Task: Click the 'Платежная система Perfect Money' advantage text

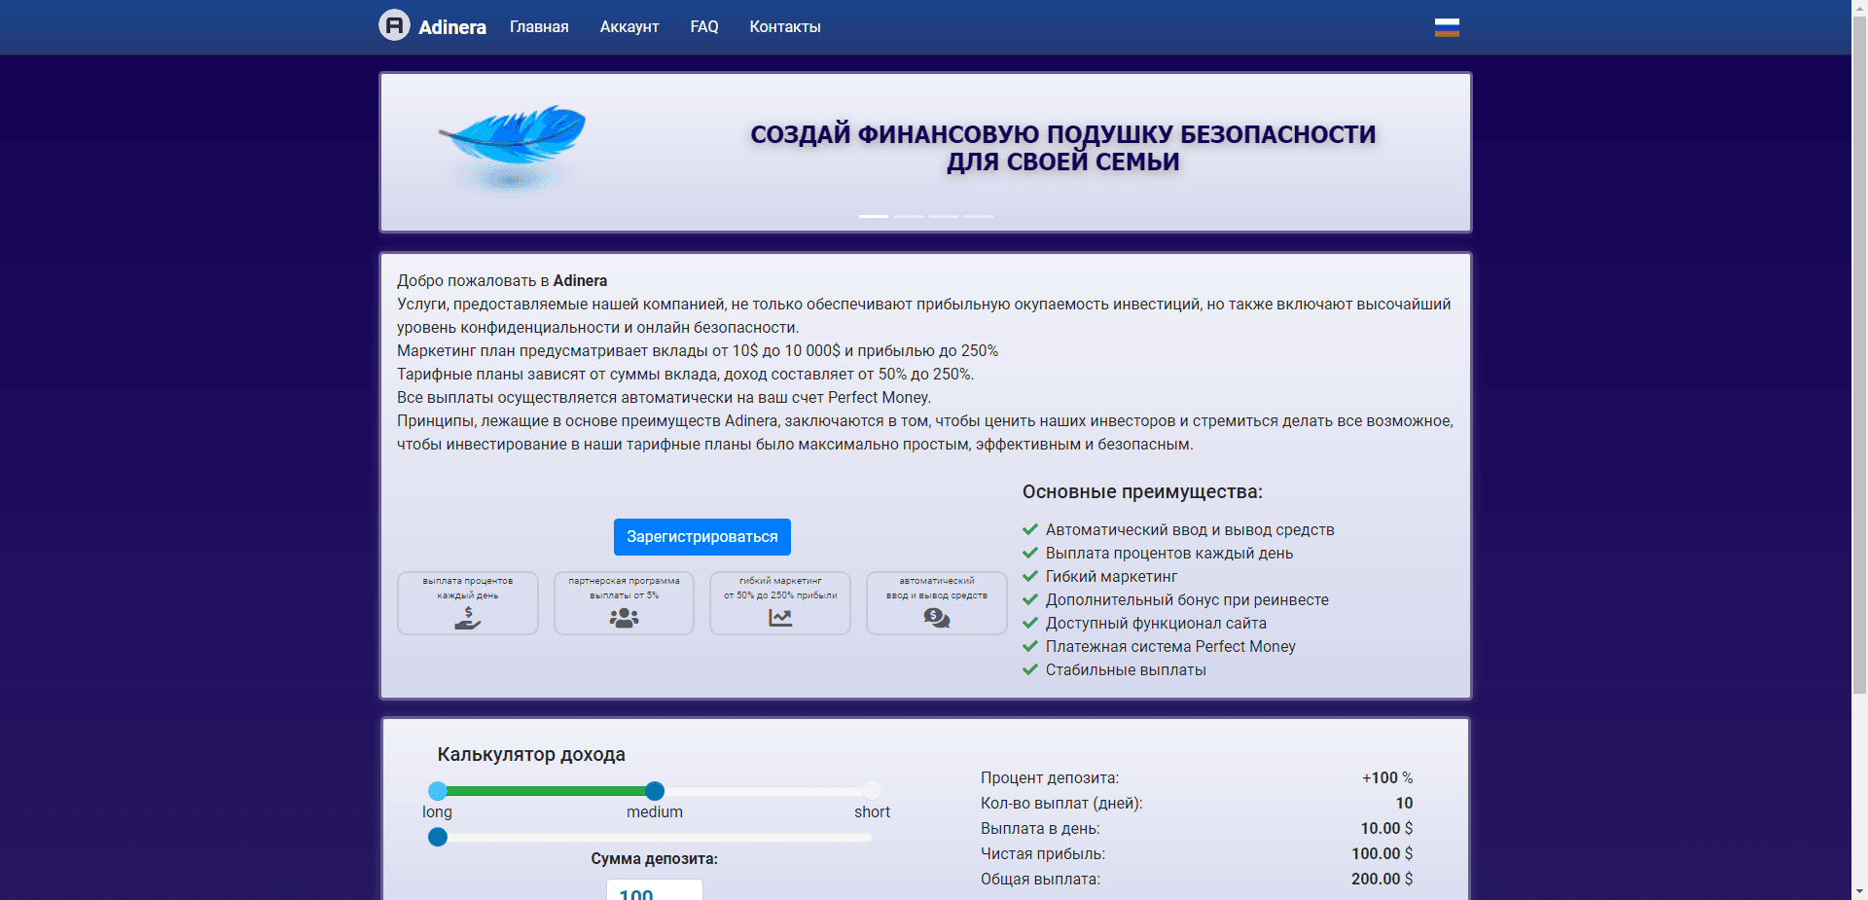Action: 1170,646
